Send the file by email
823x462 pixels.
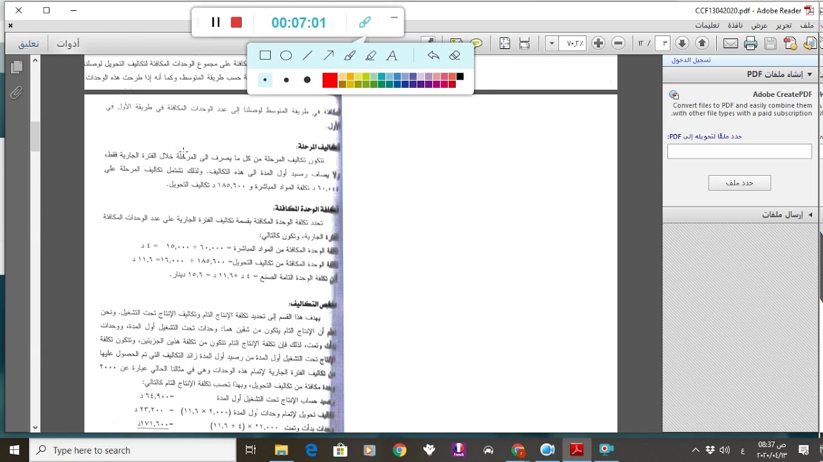point(730,43)
